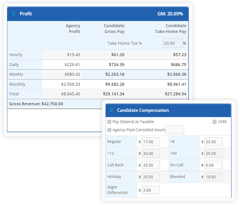Viewport: 240px width, 205px height.
Task: Select total take-home pay $27,284.94
Action: pyautogui.click(x=175, y=94)
